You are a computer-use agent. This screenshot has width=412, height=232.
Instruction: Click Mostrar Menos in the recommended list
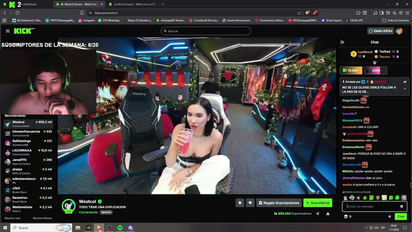point(42,218)
